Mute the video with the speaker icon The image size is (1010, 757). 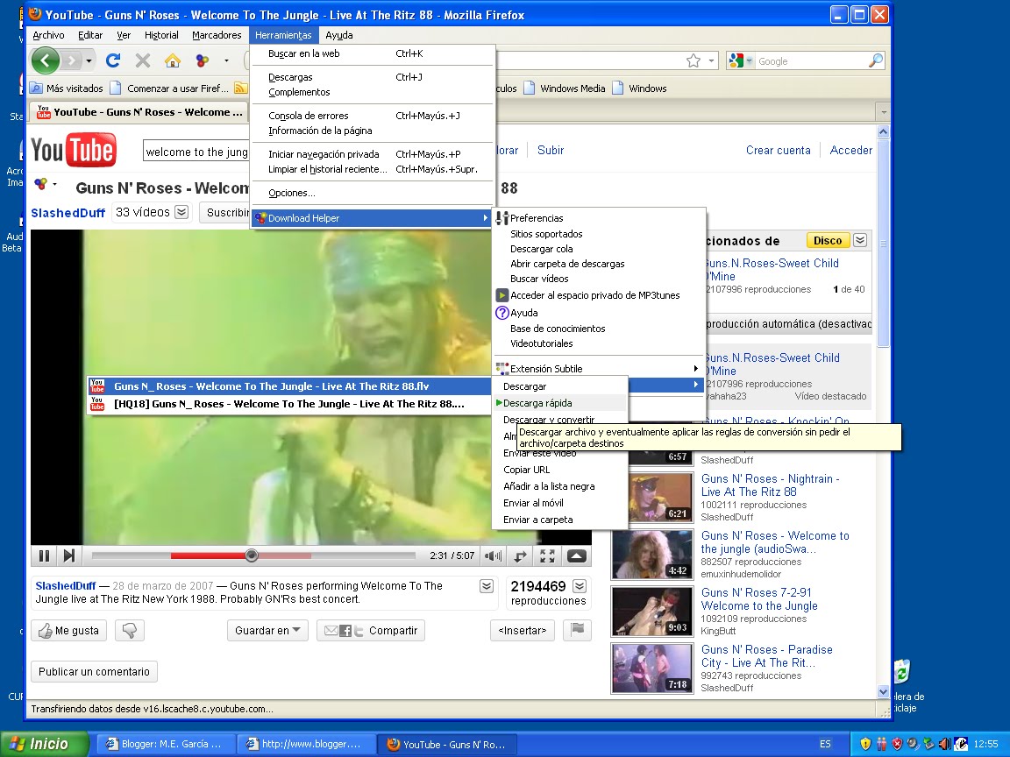pyautogui.click(x=494, y=556)
